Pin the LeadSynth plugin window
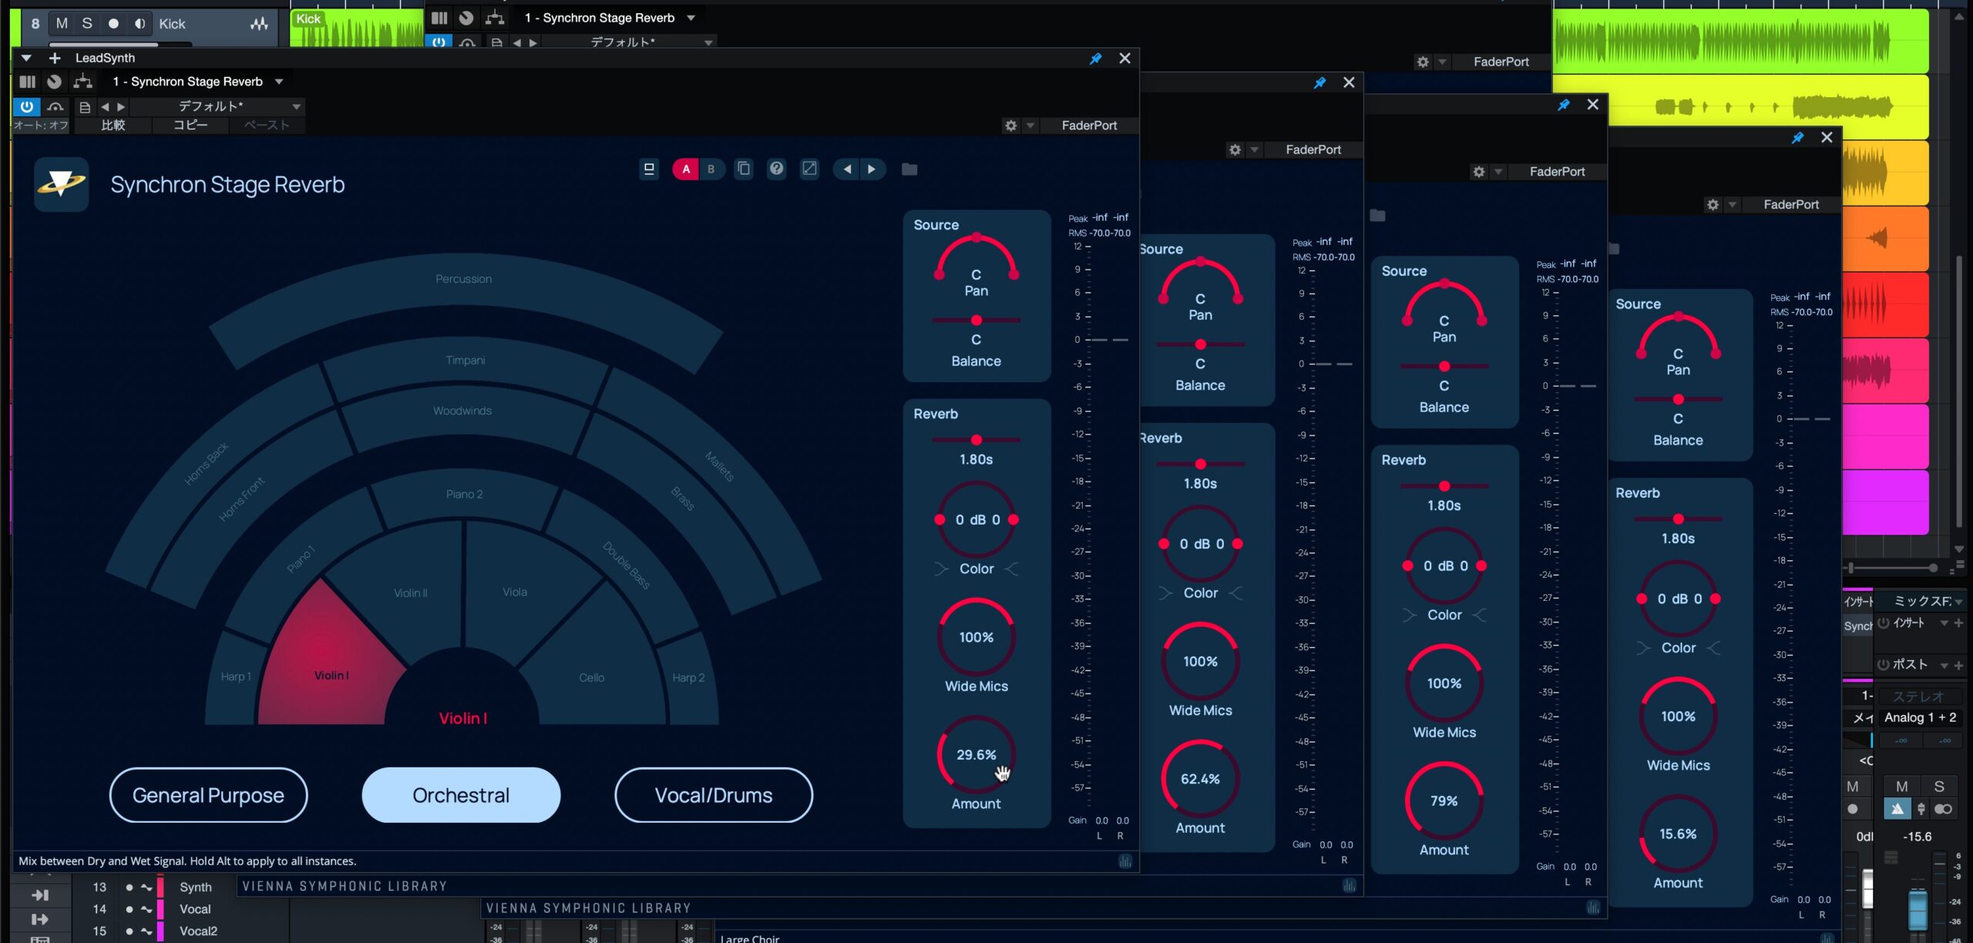 [1095, 59]
